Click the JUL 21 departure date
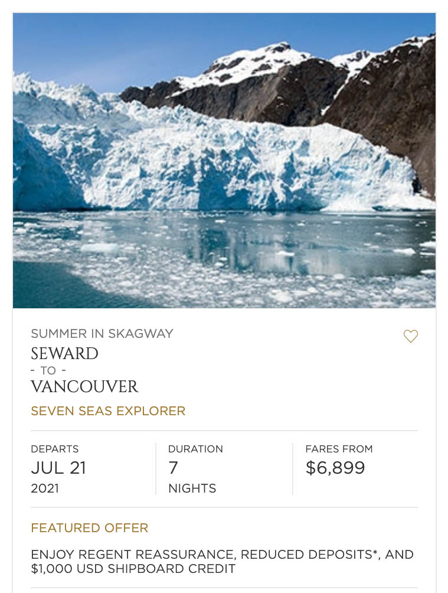Viewport: 448px width, 593px height. (58, 468)
